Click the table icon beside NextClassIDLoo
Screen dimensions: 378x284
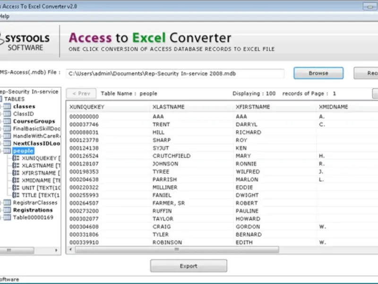tap(7, 143)
